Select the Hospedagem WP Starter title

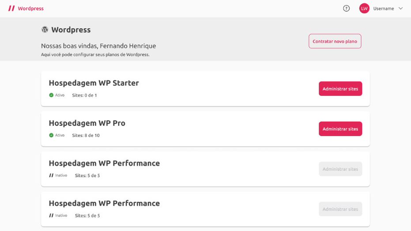[x=94, y=83]
